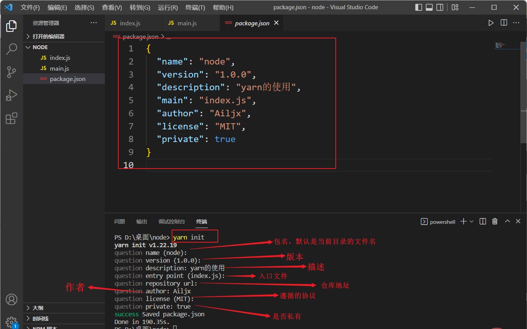Open Explorer panel more actions ellipsis
The height and width of the screenshot is (329, 527).
[94, 23]
